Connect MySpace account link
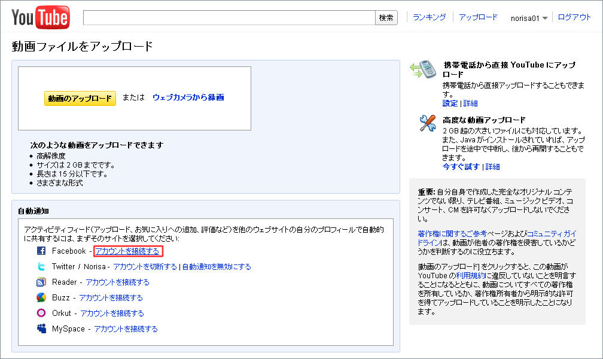This screenshot has width=603, height=359. click(x=126, y=328)
